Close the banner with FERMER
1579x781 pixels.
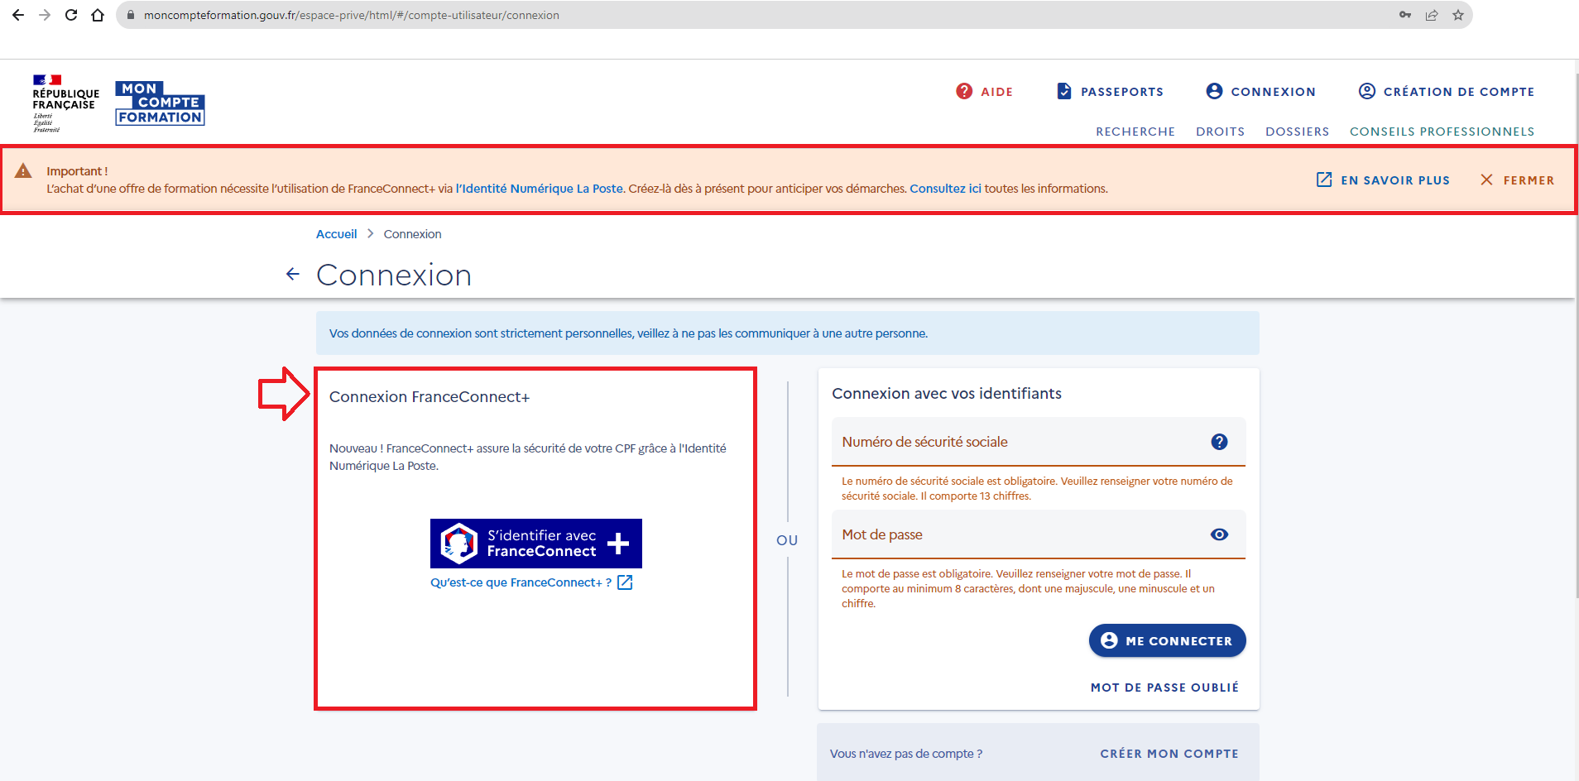[1517, 180]
